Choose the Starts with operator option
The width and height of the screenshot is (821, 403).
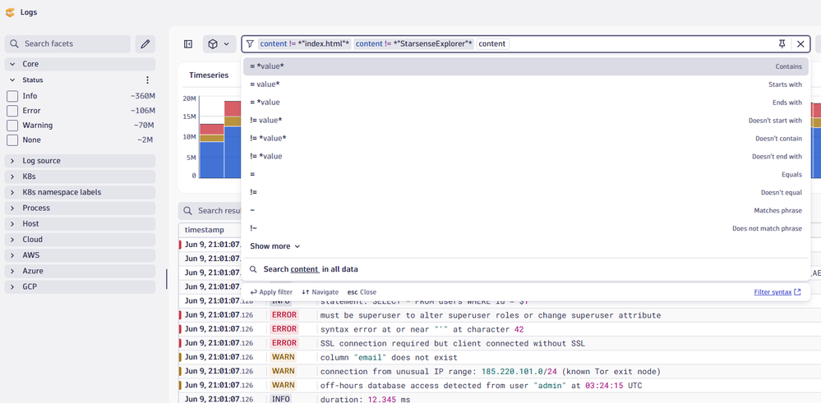click(x=526, y=85)
